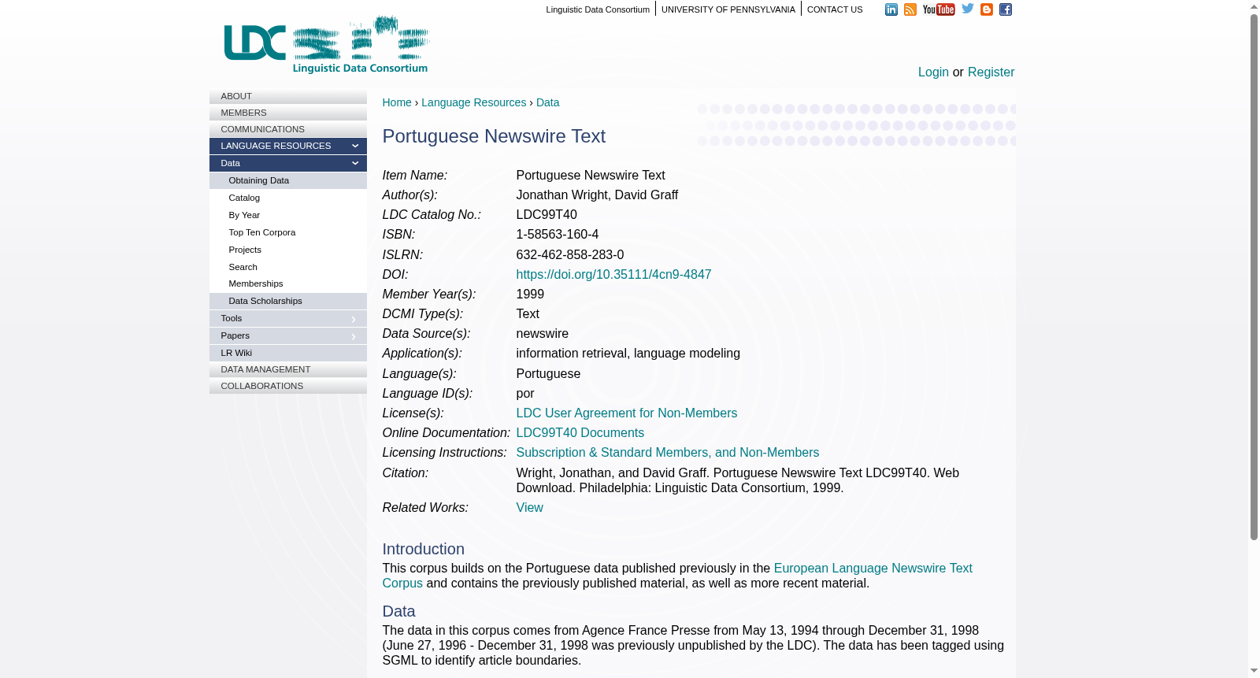Click Language ID value por
Screen dimensions: 1260x678
[x=525, y=394]
